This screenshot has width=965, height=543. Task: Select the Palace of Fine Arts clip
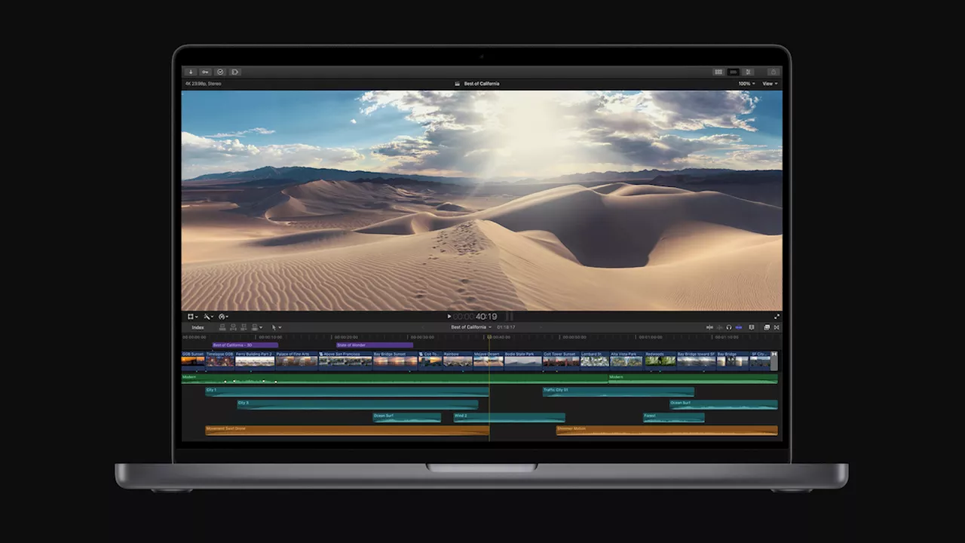click(x=297, y=361)
